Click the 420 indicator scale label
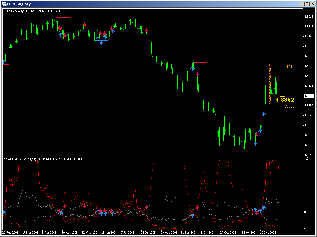Viewport: 317px width, 237px height. pyautogui.click(x=306, y=159)
